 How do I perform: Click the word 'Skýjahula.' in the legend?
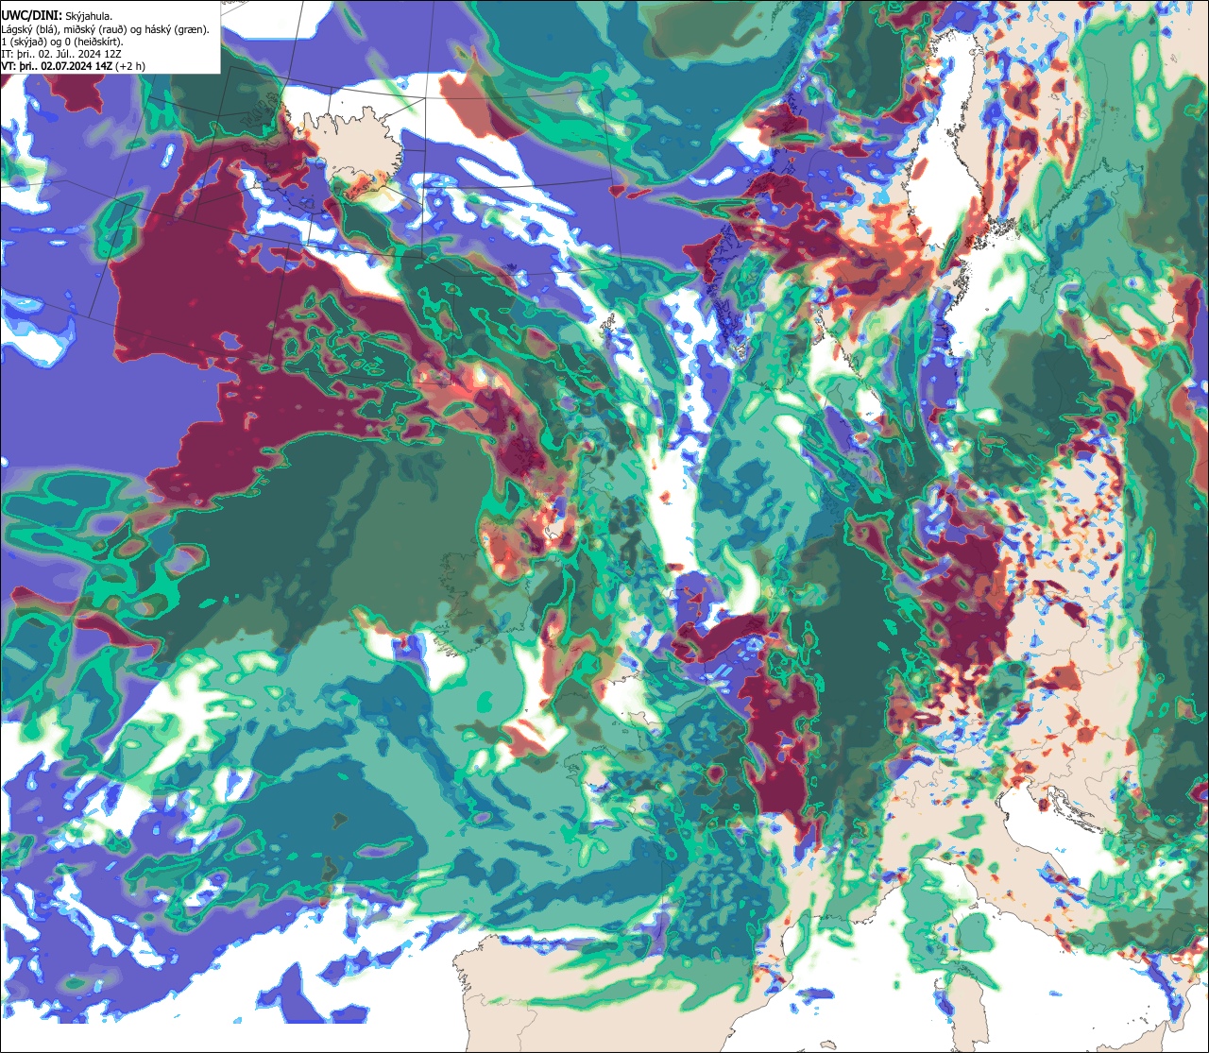tap(90, 16)
